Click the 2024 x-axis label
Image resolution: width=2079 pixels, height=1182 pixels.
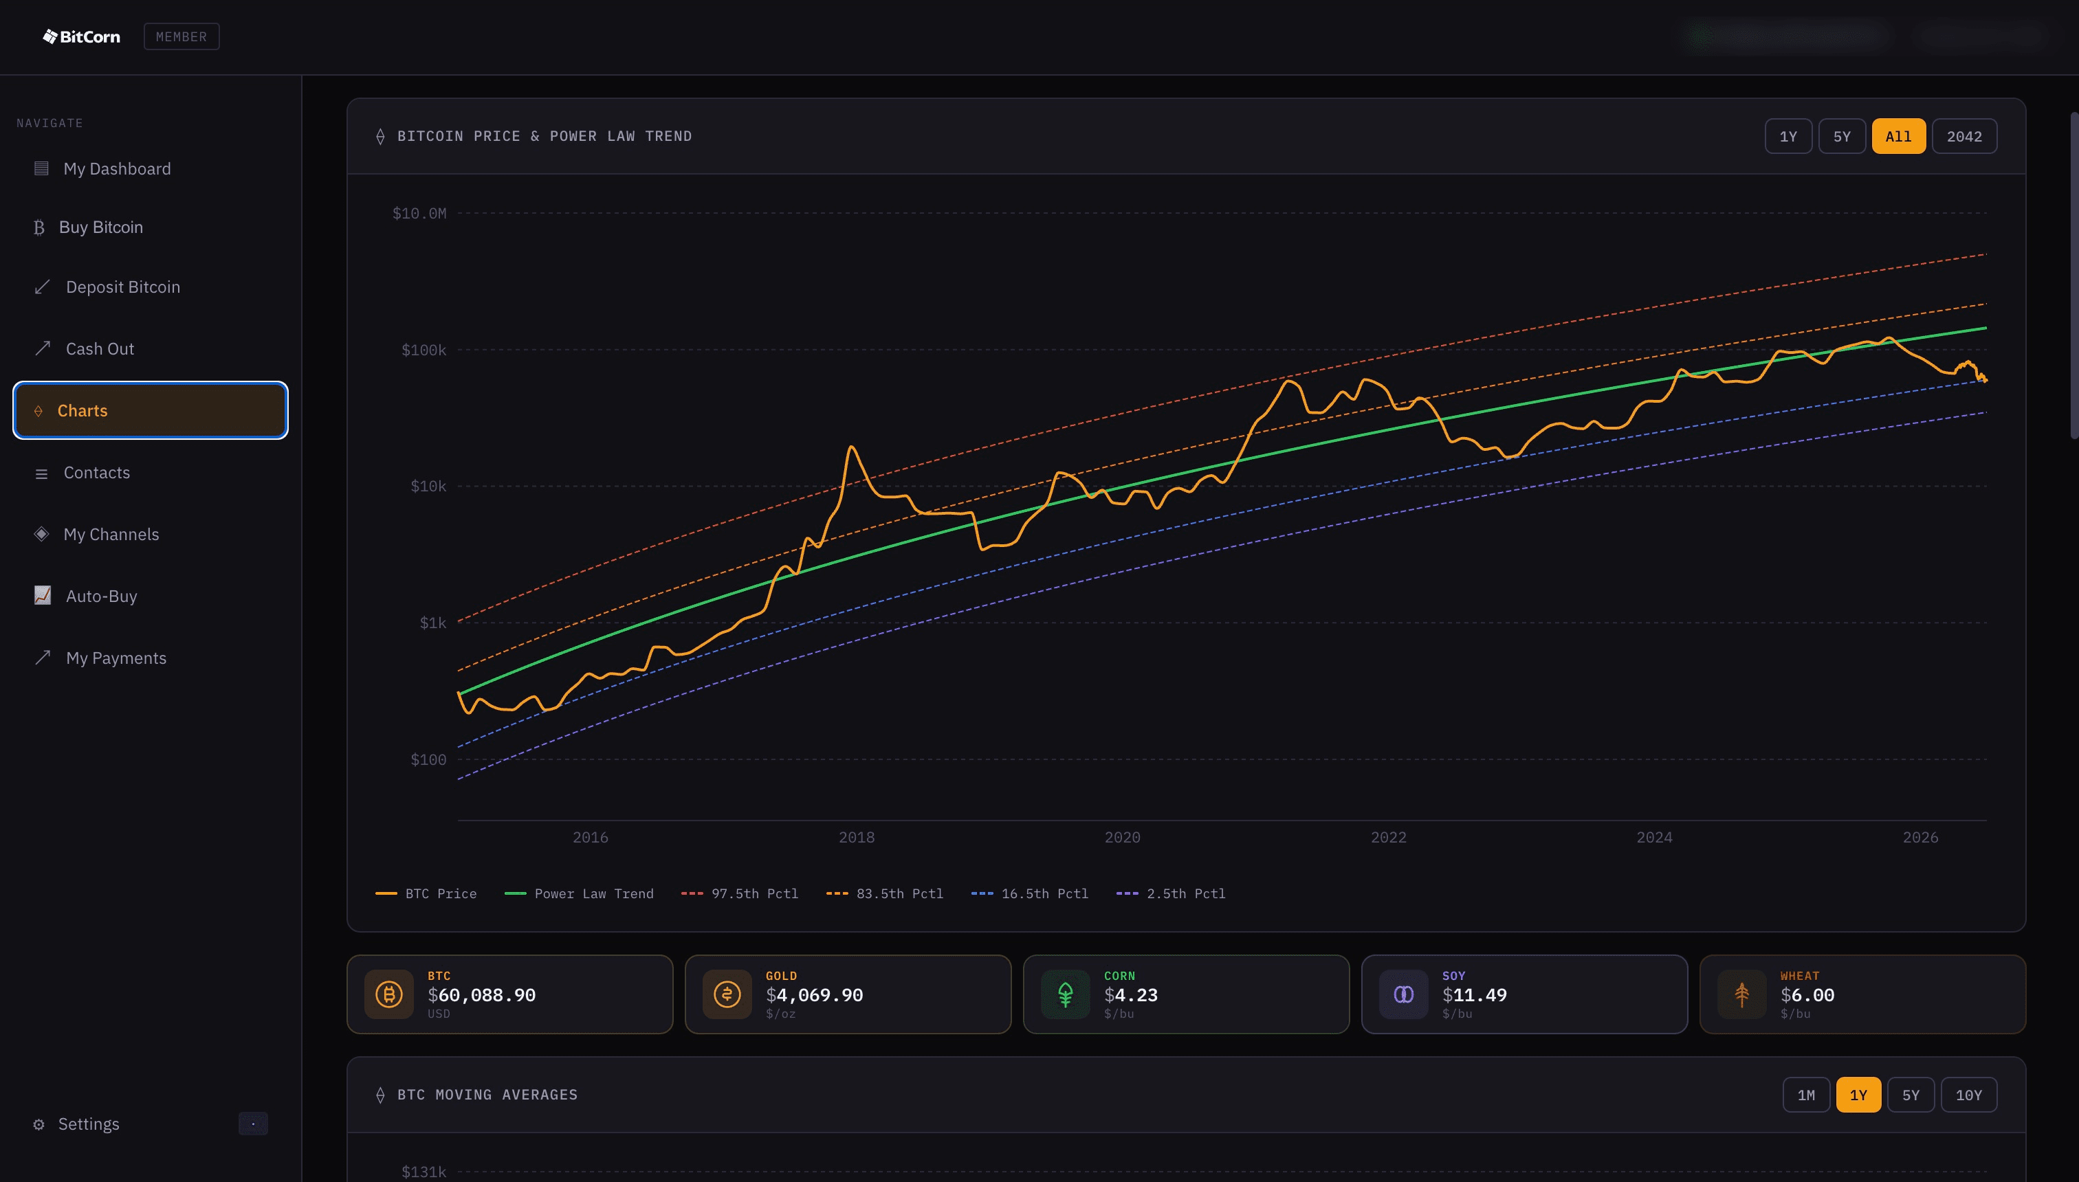(1654, 837)
